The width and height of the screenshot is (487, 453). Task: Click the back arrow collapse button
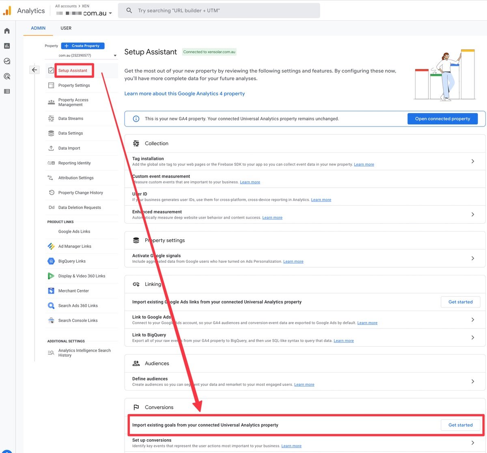click(34, 70)
